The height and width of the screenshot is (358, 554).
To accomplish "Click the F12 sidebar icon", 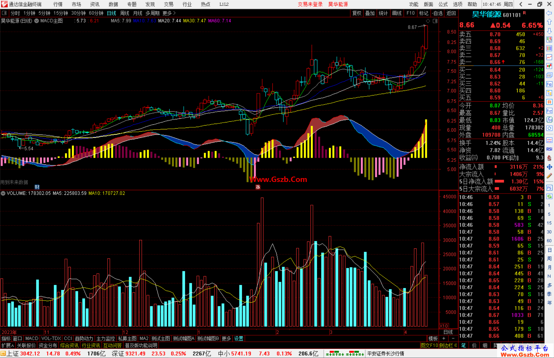I will point(549,111).
